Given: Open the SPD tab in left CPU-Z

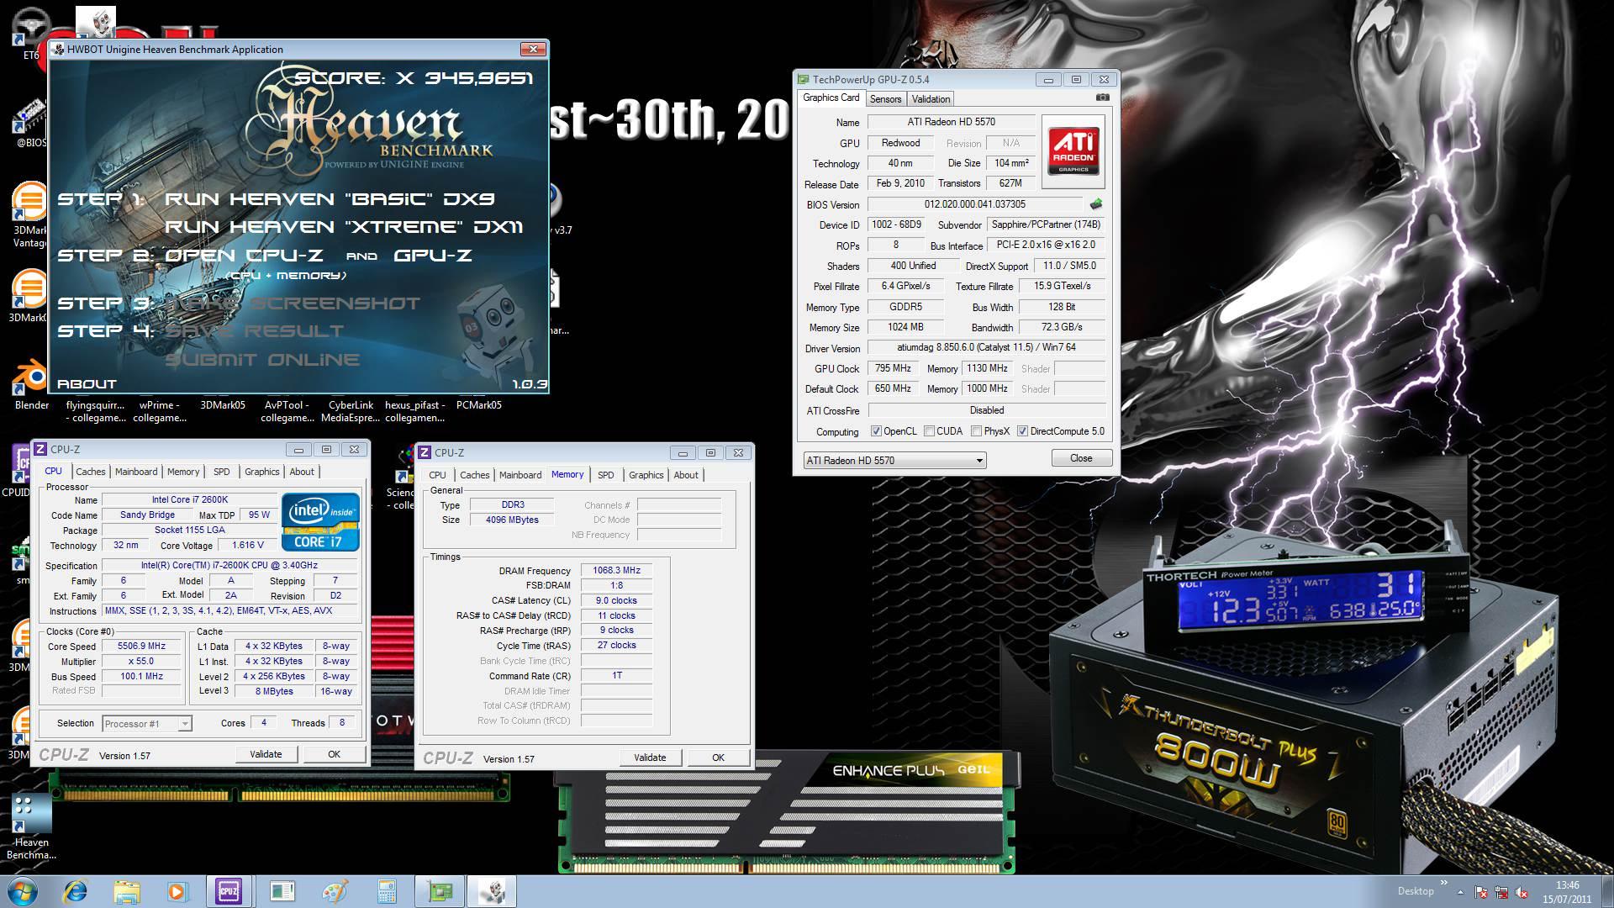Looking at the screenshot, I should click(222, 472).
